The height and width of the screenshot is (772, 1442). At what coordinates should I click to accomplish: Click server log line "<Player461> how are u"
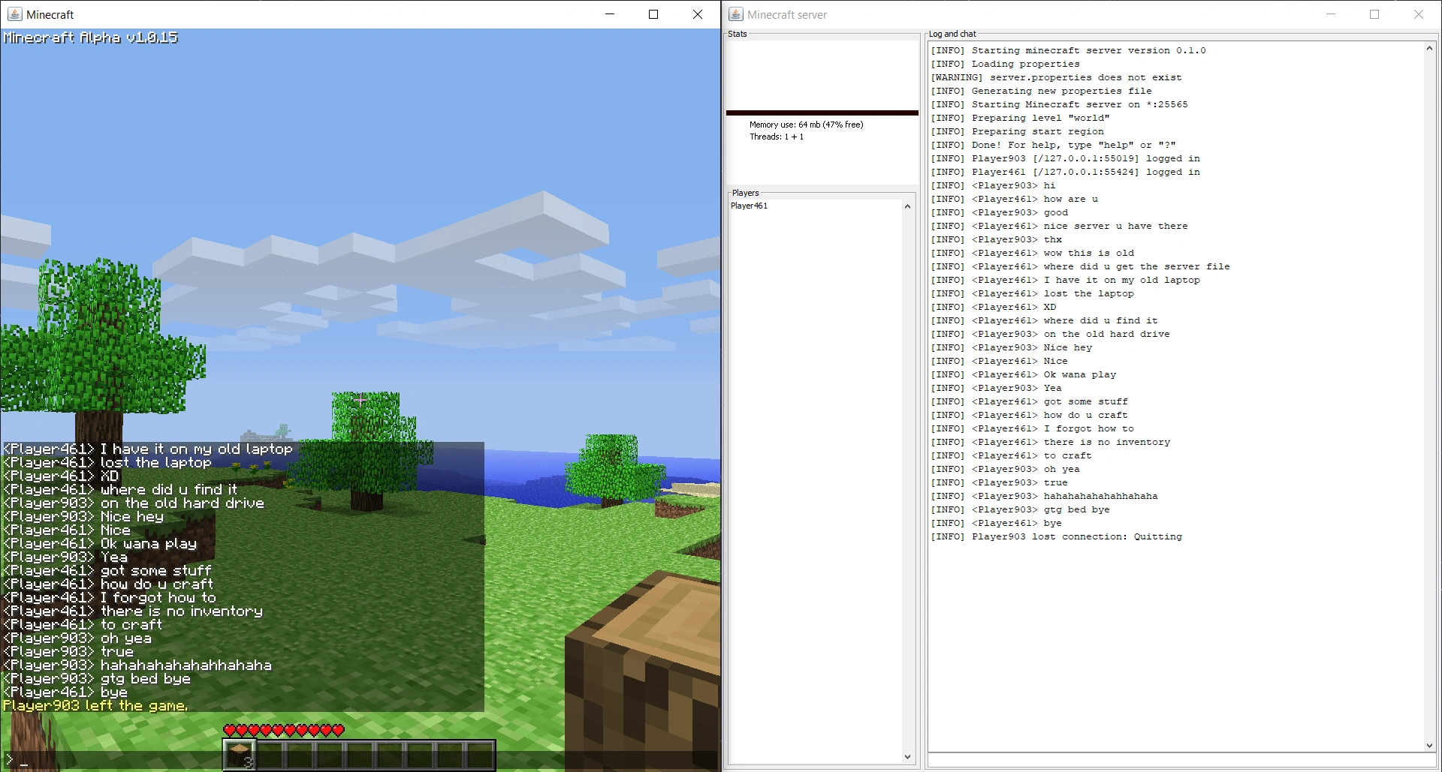coord(1015,199)
